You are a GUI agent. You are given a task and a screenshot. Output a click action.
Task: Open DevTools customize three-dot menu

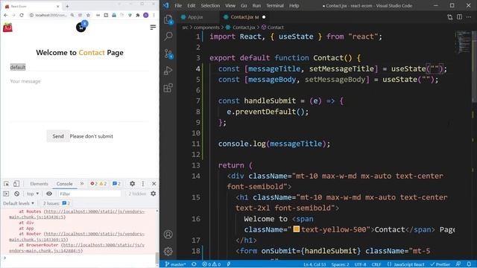point(143,184)
